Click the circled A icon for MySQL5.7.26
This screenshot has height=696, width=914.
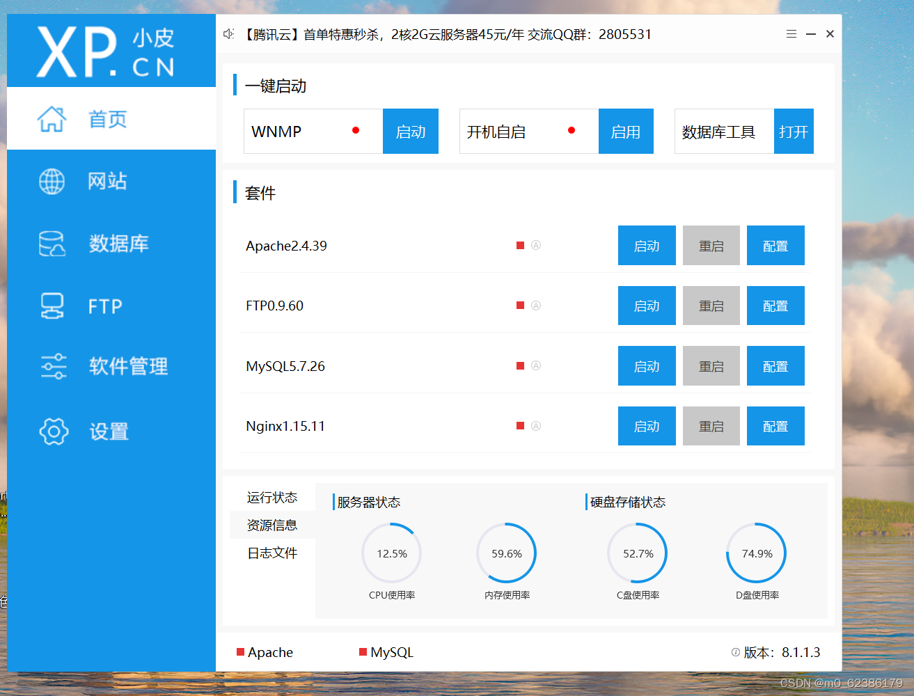pos(536,365)
